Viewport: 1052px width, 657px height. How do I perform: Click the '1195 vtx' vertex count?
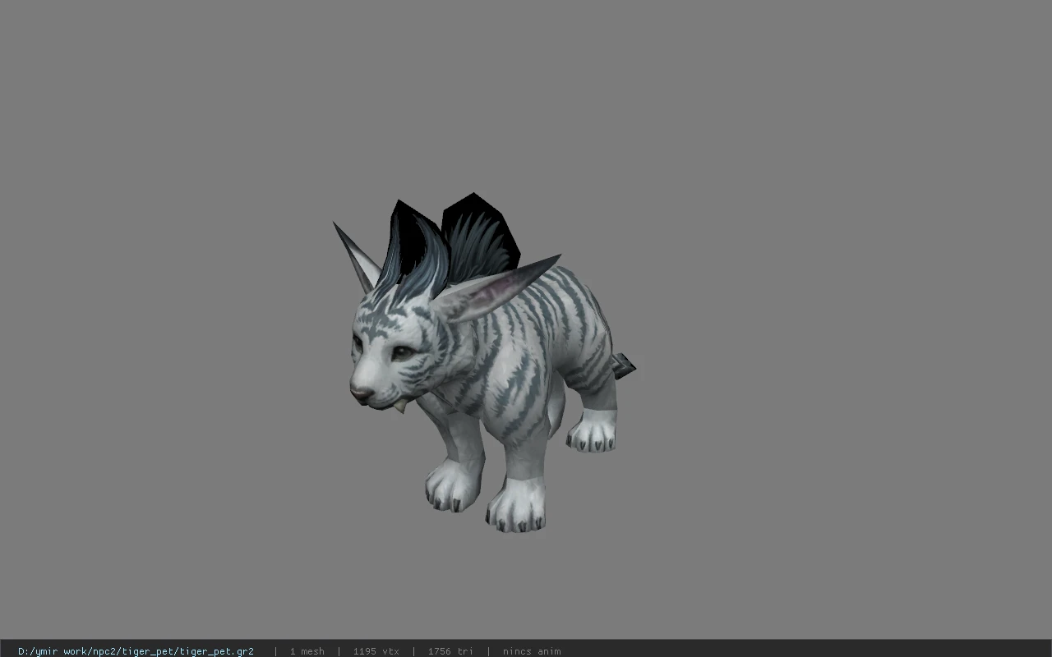tap(376, 651)
